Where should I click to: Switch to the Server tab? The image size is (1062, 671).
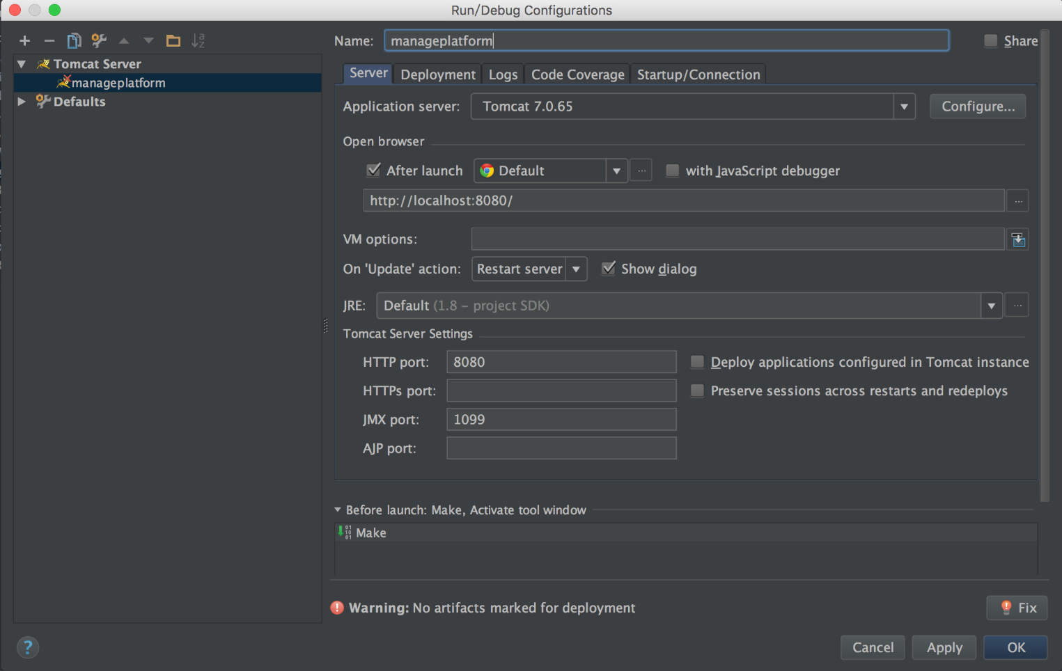point(368,73)
